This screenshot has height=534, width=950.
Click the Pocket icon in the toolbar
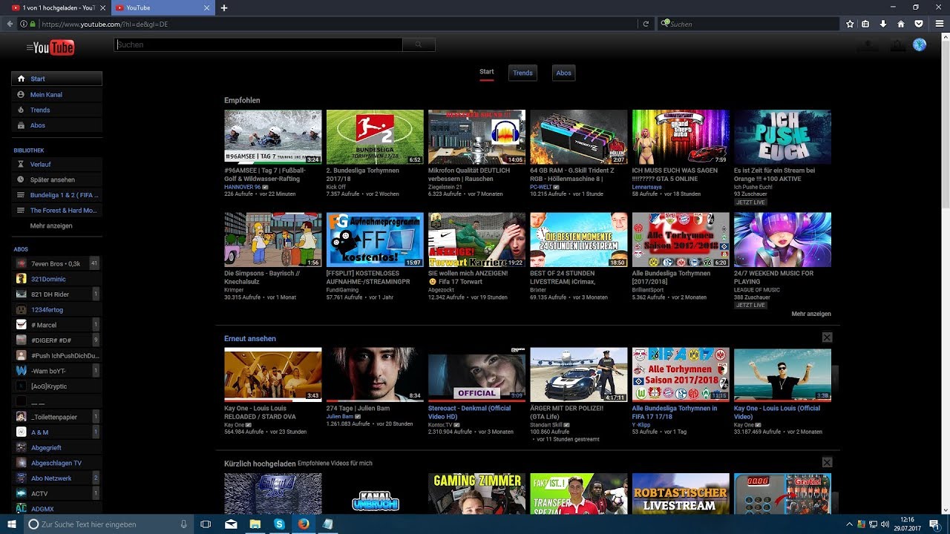[x=918, y=24]
